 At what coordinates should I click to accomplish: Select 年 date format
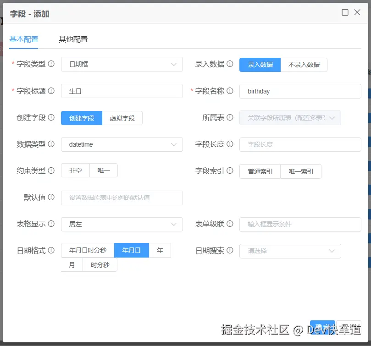click(x=160, y=250)
